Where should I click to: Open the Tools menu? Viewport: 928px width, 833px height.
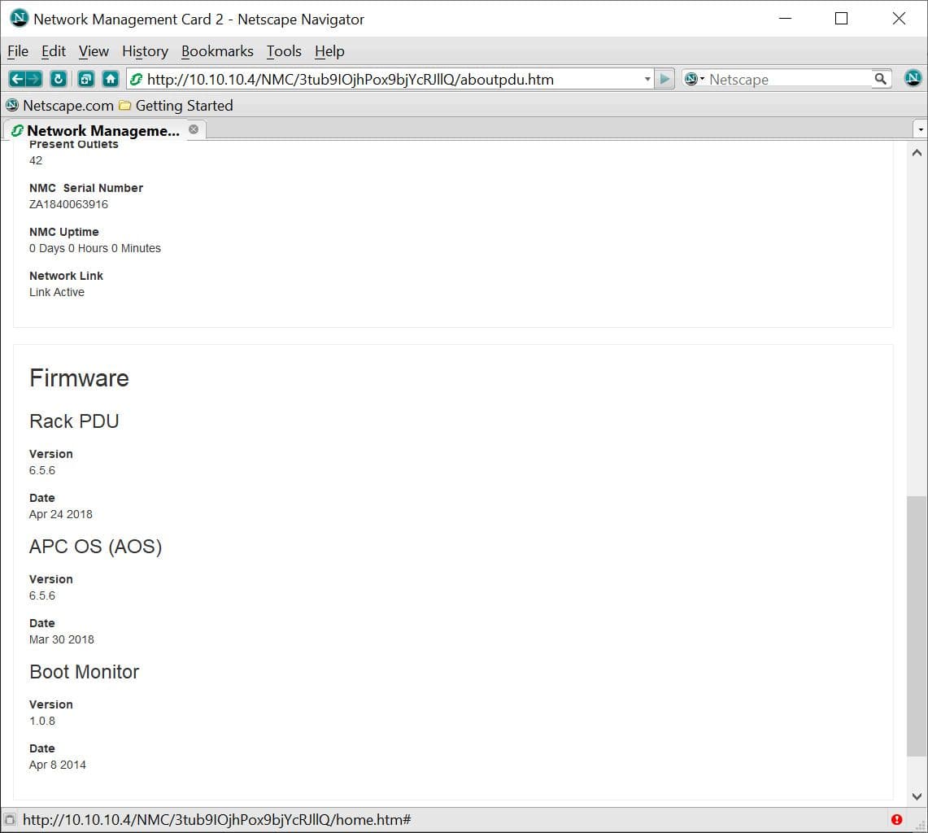pyautogui.click(x=284, y=51)
